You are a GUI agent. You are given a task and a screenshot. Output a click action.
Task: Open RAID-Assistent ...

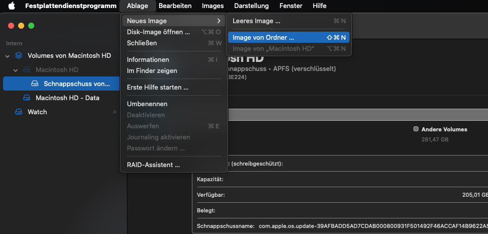pos(174,165)
